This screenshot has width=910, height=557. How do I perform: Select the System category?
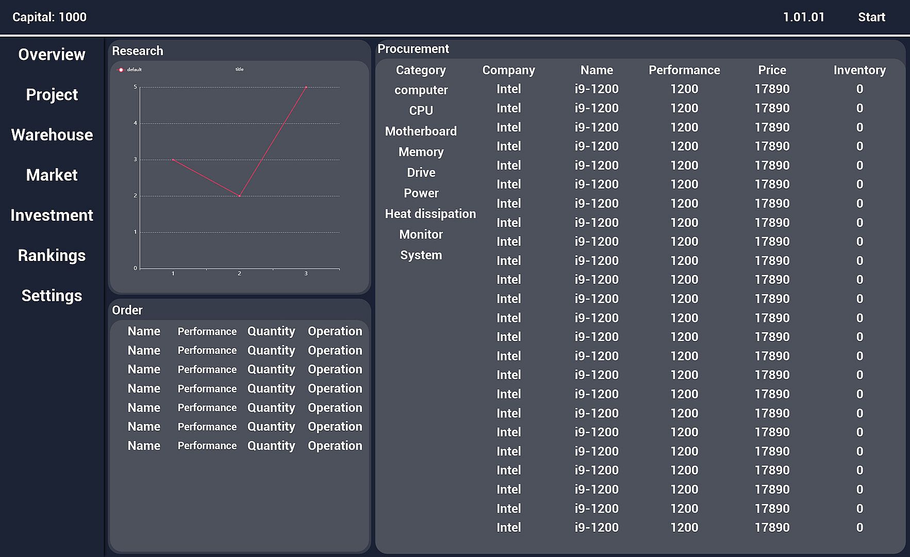click(421, 255)
